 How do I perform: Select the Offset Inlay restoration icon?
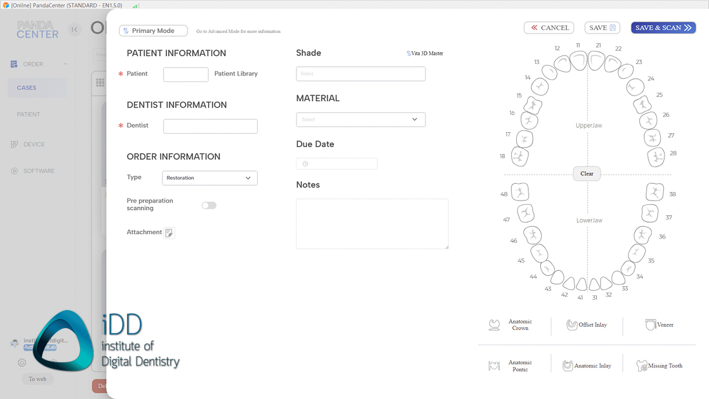(572, 325)
